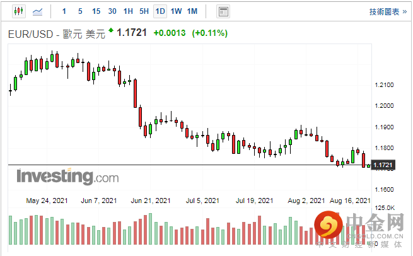The height and width of the screenshot is (256, 413).
Task: Choose the 30-minute interval
Action: [x=112, y=11]
